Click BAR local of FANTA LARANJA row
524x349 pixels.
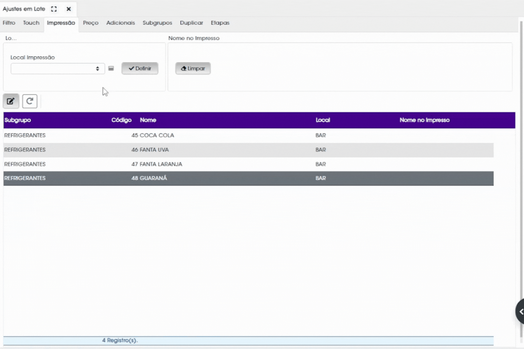pyautogui.click(x=321, y=164)
